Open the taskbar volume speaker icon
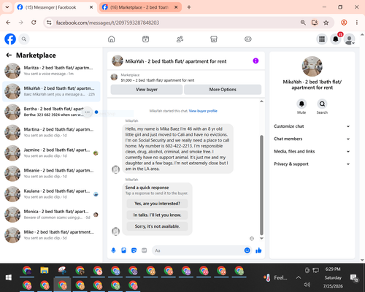This screenshot has width=365, height=292. 307,285
